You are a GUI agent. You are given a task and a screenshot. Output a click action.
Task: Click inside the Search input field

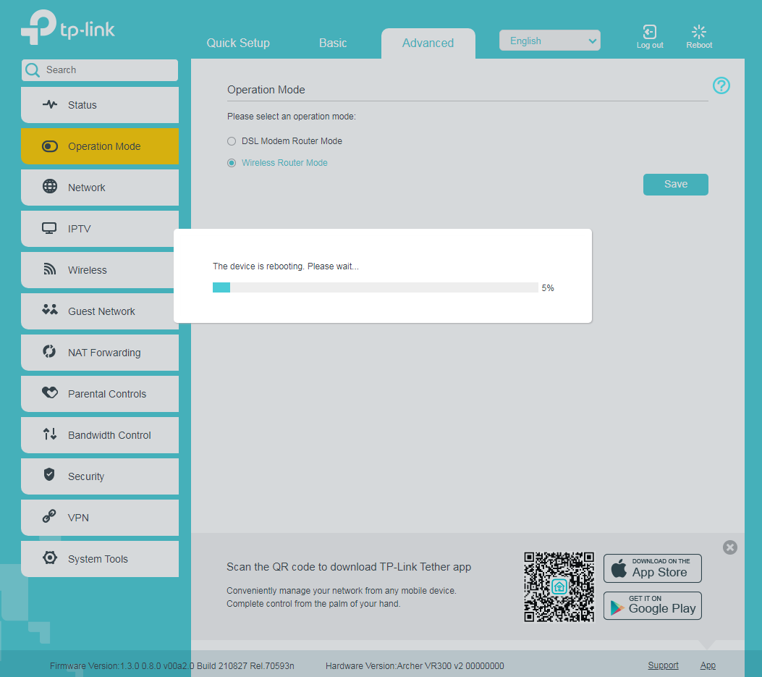[x=100, y=70]
